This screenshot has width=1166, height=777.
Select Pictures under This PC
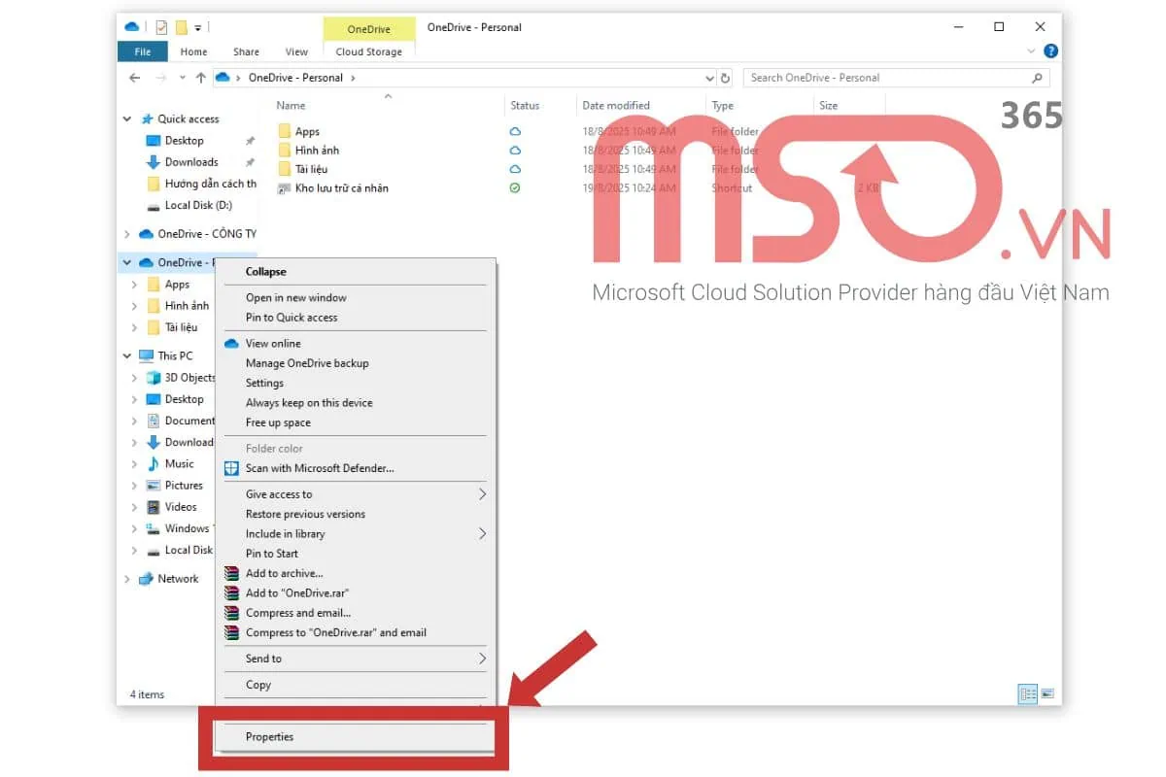[184, 485]
